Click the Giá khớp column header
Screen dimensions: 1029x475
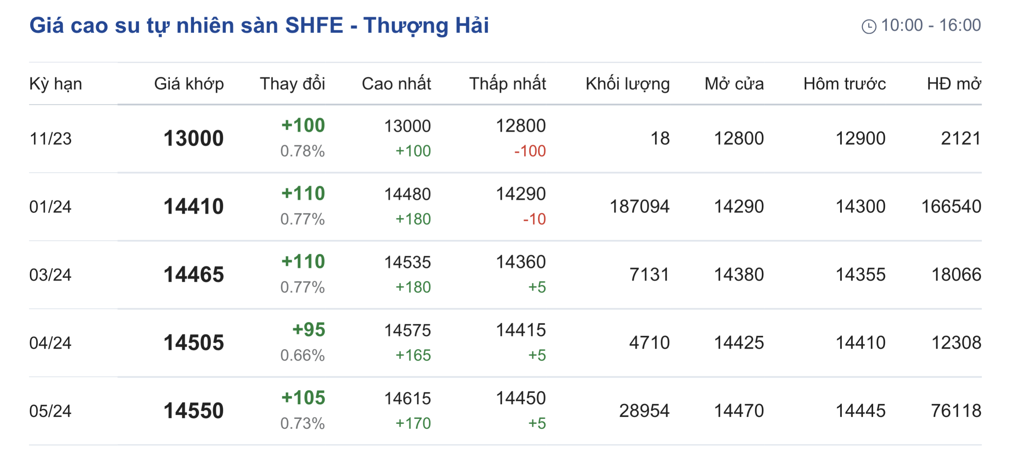(x=189, y=84)
